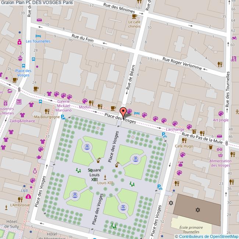Select the Louis XIII statue icon
This screenshot has height=239, width=239.
[x=105, y=177]
